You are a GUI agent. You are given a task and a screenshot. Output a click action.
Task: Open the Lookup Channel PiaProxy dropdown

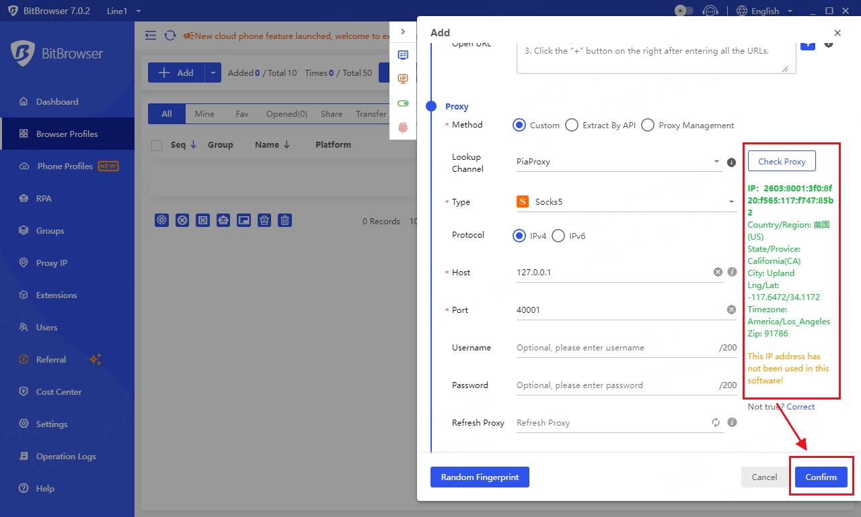(x=617, y=162)
